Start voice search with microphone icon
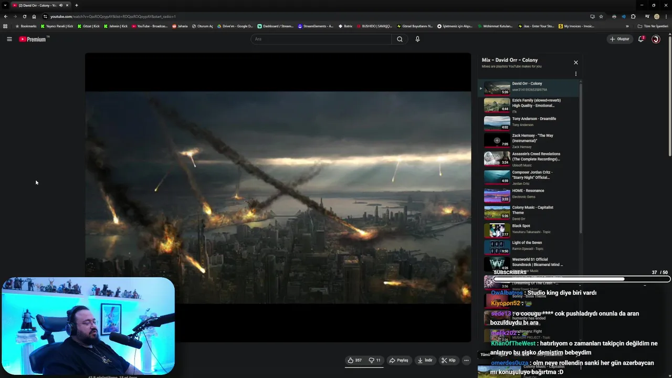The width and height of the screenshot is (672, 378). click(x=417, y=39)
